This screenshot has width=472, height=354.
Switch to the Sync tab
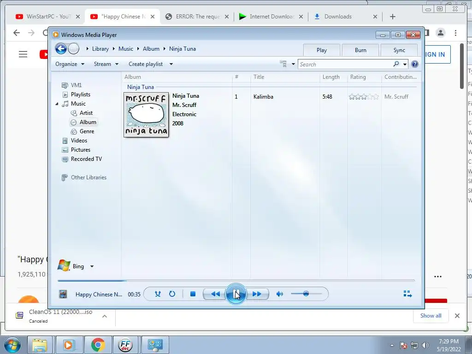tap(399, 50)
